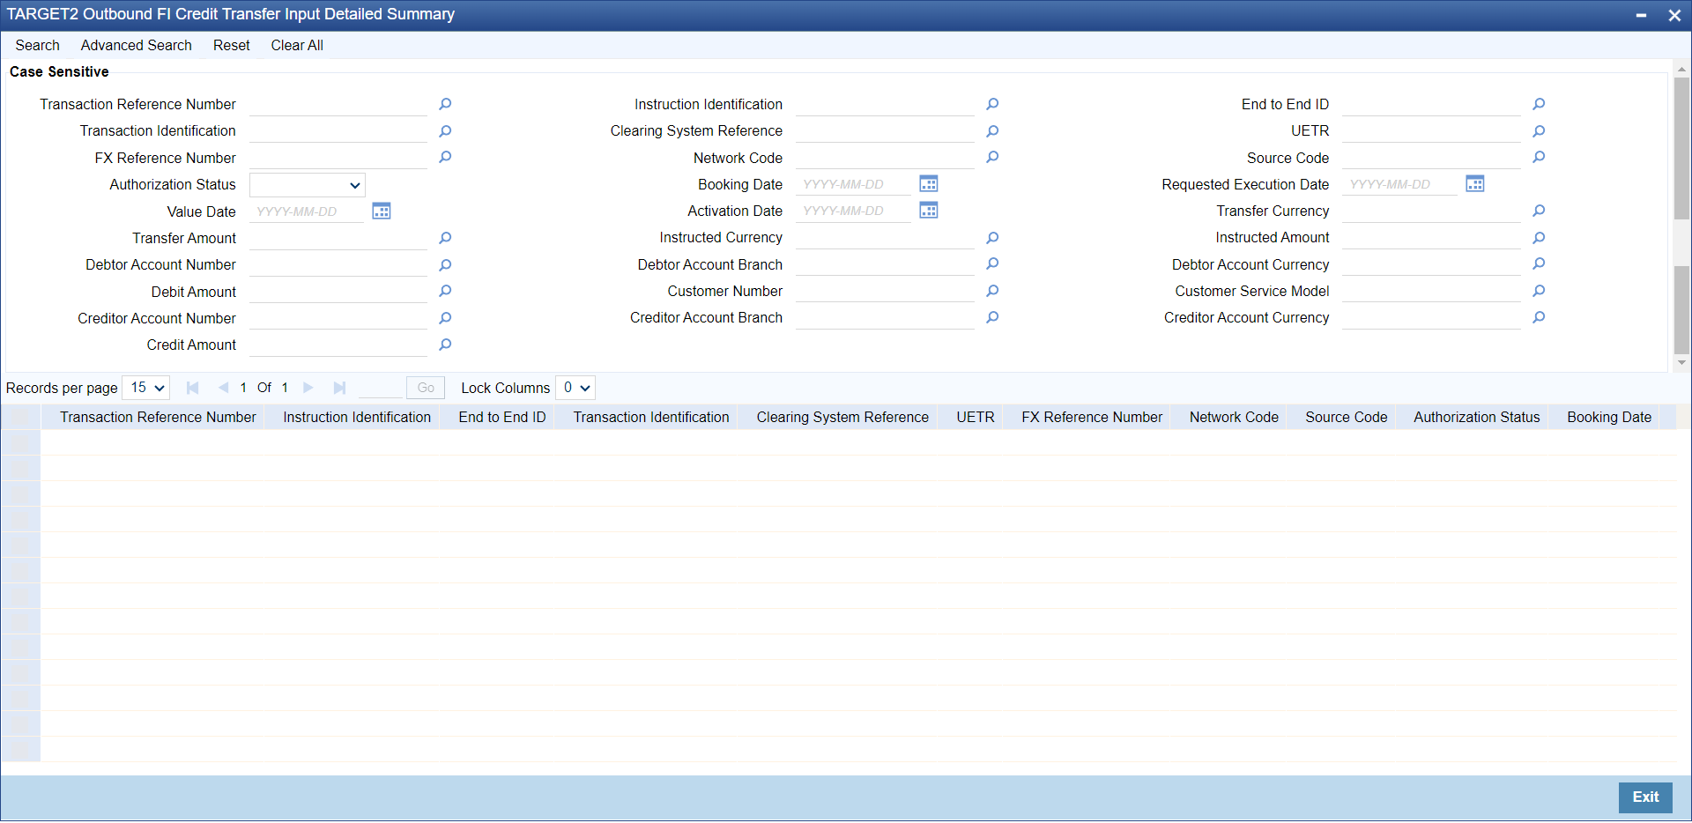Click the vertical scrollbar of search panel
This screenshot has width=1692, height=823.
(x=1681, y=216)
